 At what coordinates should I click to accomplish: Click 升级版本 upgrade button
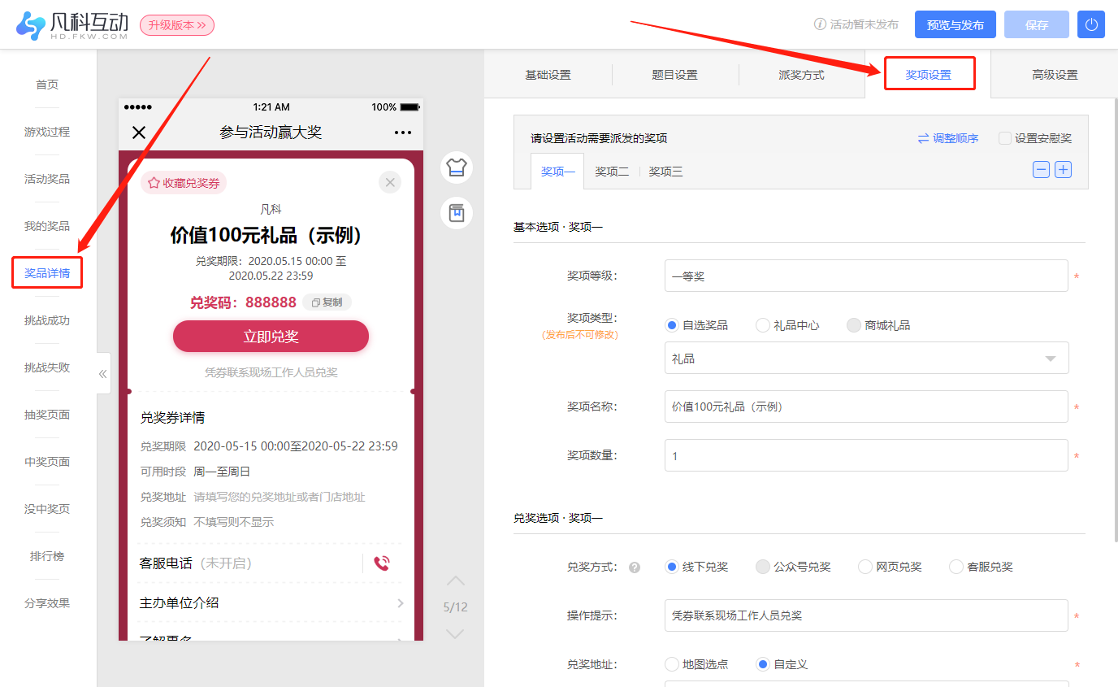[177, 25]
